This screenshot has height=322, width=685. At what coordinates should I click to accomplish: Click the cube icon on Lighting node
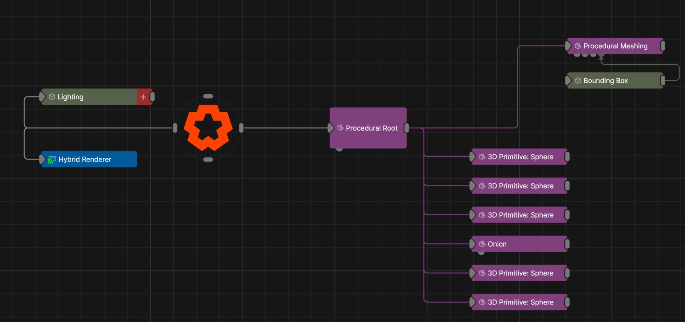[52, 97]
